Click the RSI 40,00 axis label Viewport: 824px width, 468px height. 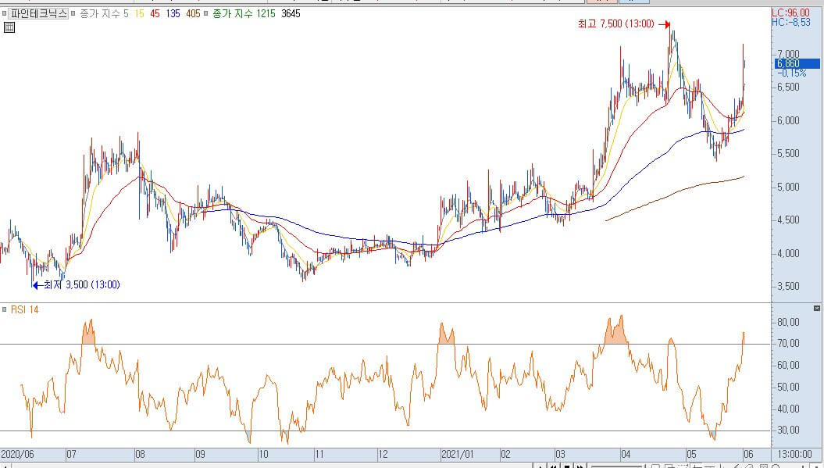click(x=788, y=409)
